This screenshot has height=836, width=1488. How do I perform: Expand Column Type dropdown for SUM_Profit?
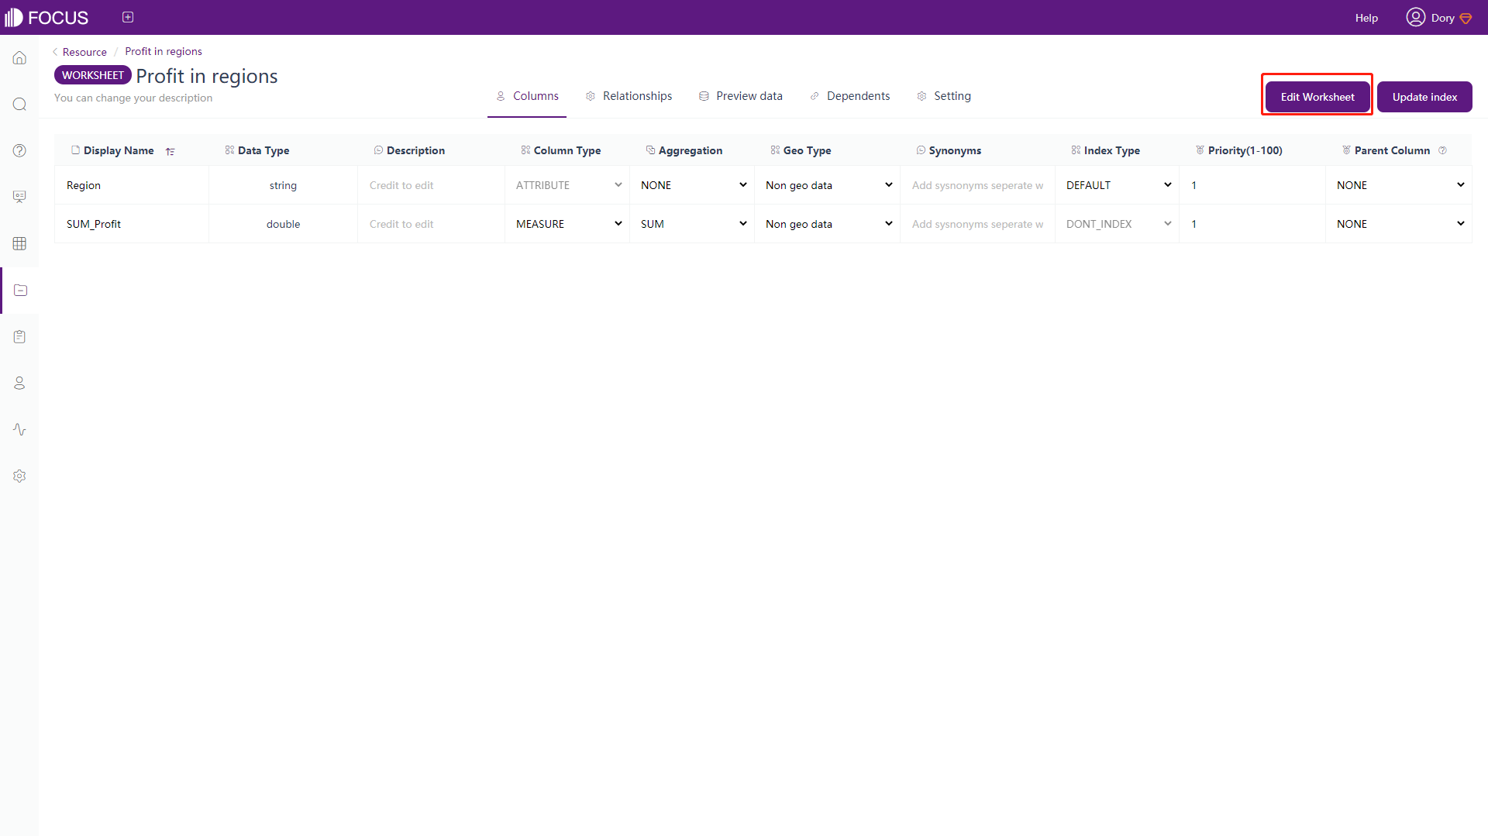(x=567, y=224)
